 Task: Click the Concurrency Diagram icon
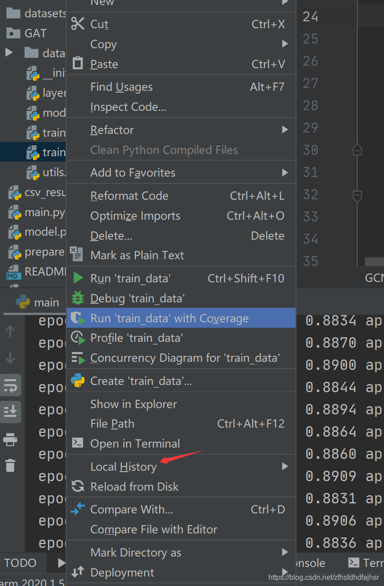[78, 358]
